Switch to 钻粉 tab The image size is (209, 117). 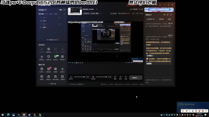click(169, 19)
